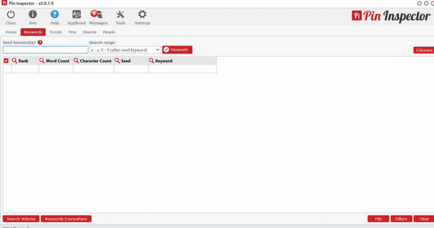This screenshot has height=228, width=434.
Task: Open Help question mark icon
Action: tap(55, 15)
